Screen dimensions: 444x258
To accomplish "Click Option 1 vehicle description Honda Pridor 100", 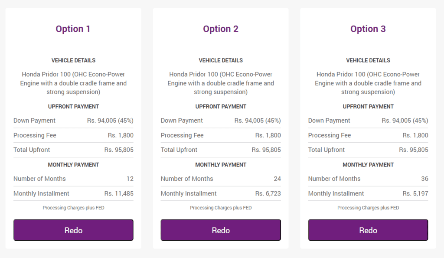I will pos(73,83).
